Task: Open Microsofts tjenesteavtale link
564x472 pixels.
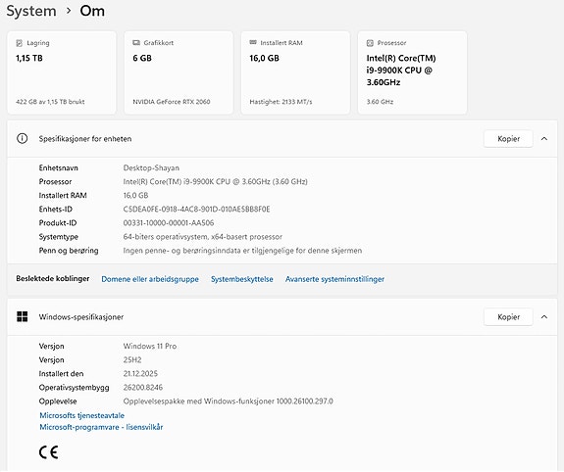Action: click(82, 415)
